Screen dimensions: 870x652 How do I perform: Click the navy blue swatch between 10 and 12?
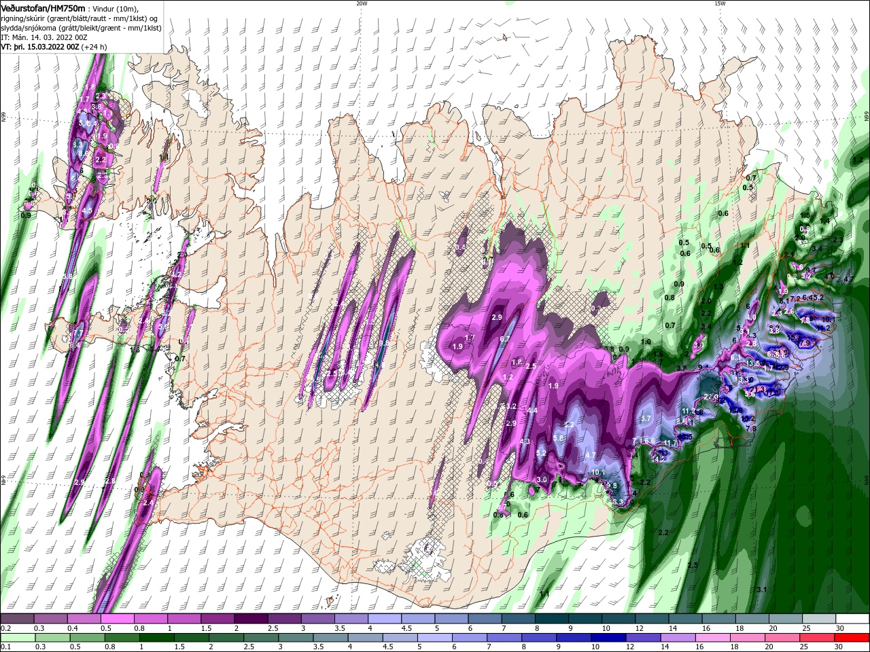[609, 638]
